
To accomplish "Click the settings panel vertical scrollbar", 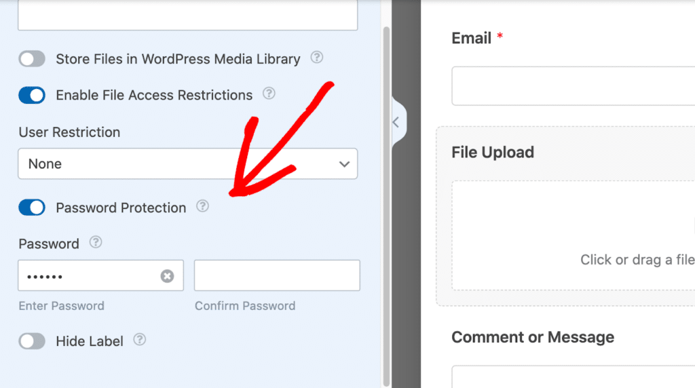I will [x=386, y=206].
